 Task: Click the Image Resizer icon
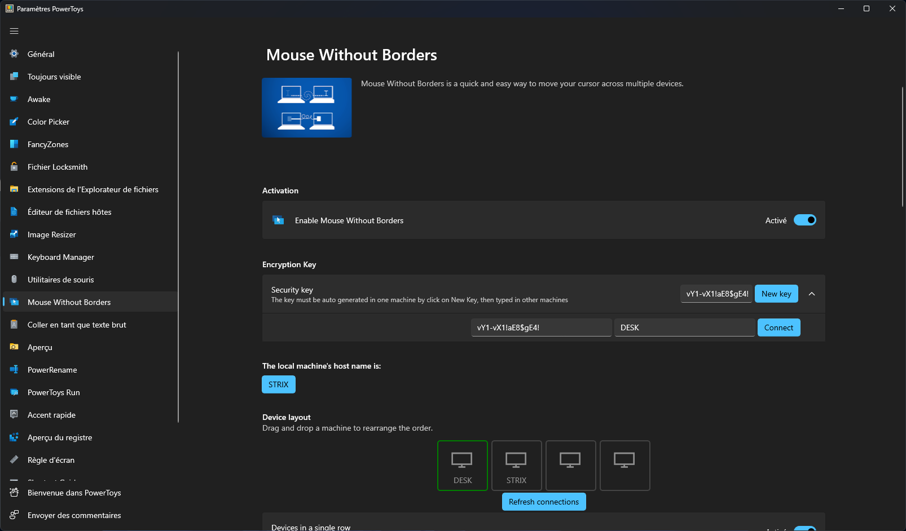pos(14,234)
